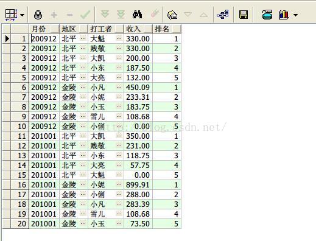Click the 231.00 income cell
The height and width of the screenshot is (241, 316).
(138, 146)
